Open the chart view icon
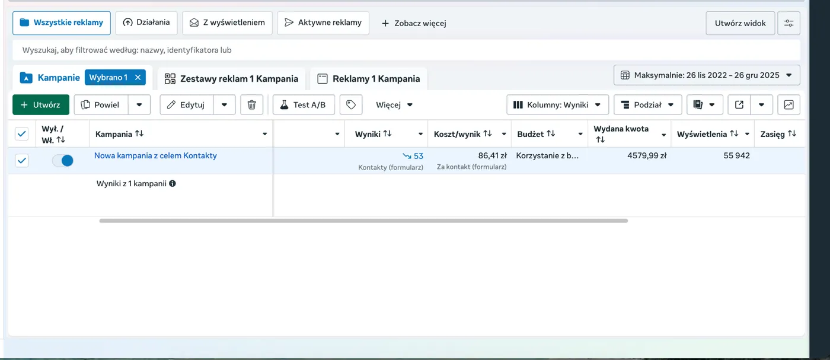Image resolution: width=830 pixels, height=360 pixels. tap(788, 105)
